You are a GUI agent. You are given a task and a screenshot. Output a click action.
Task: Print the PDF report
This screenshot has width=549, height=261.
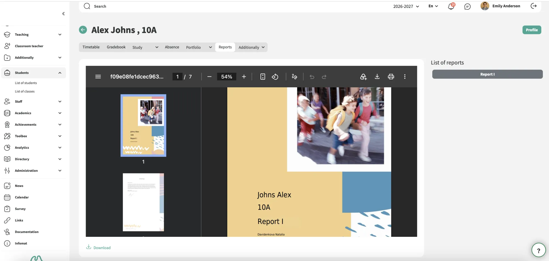tap(391, 77)
